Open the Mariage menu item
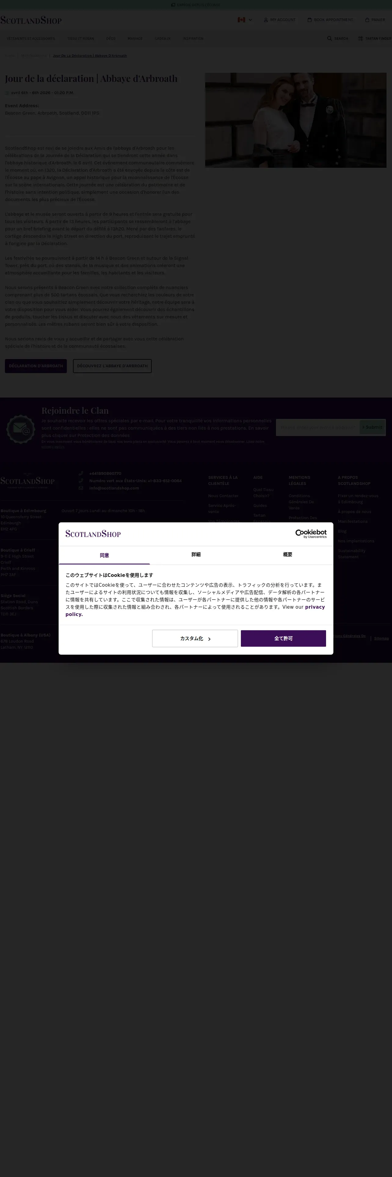Screen dimensions: 392x1177 [x=135, y=38]
